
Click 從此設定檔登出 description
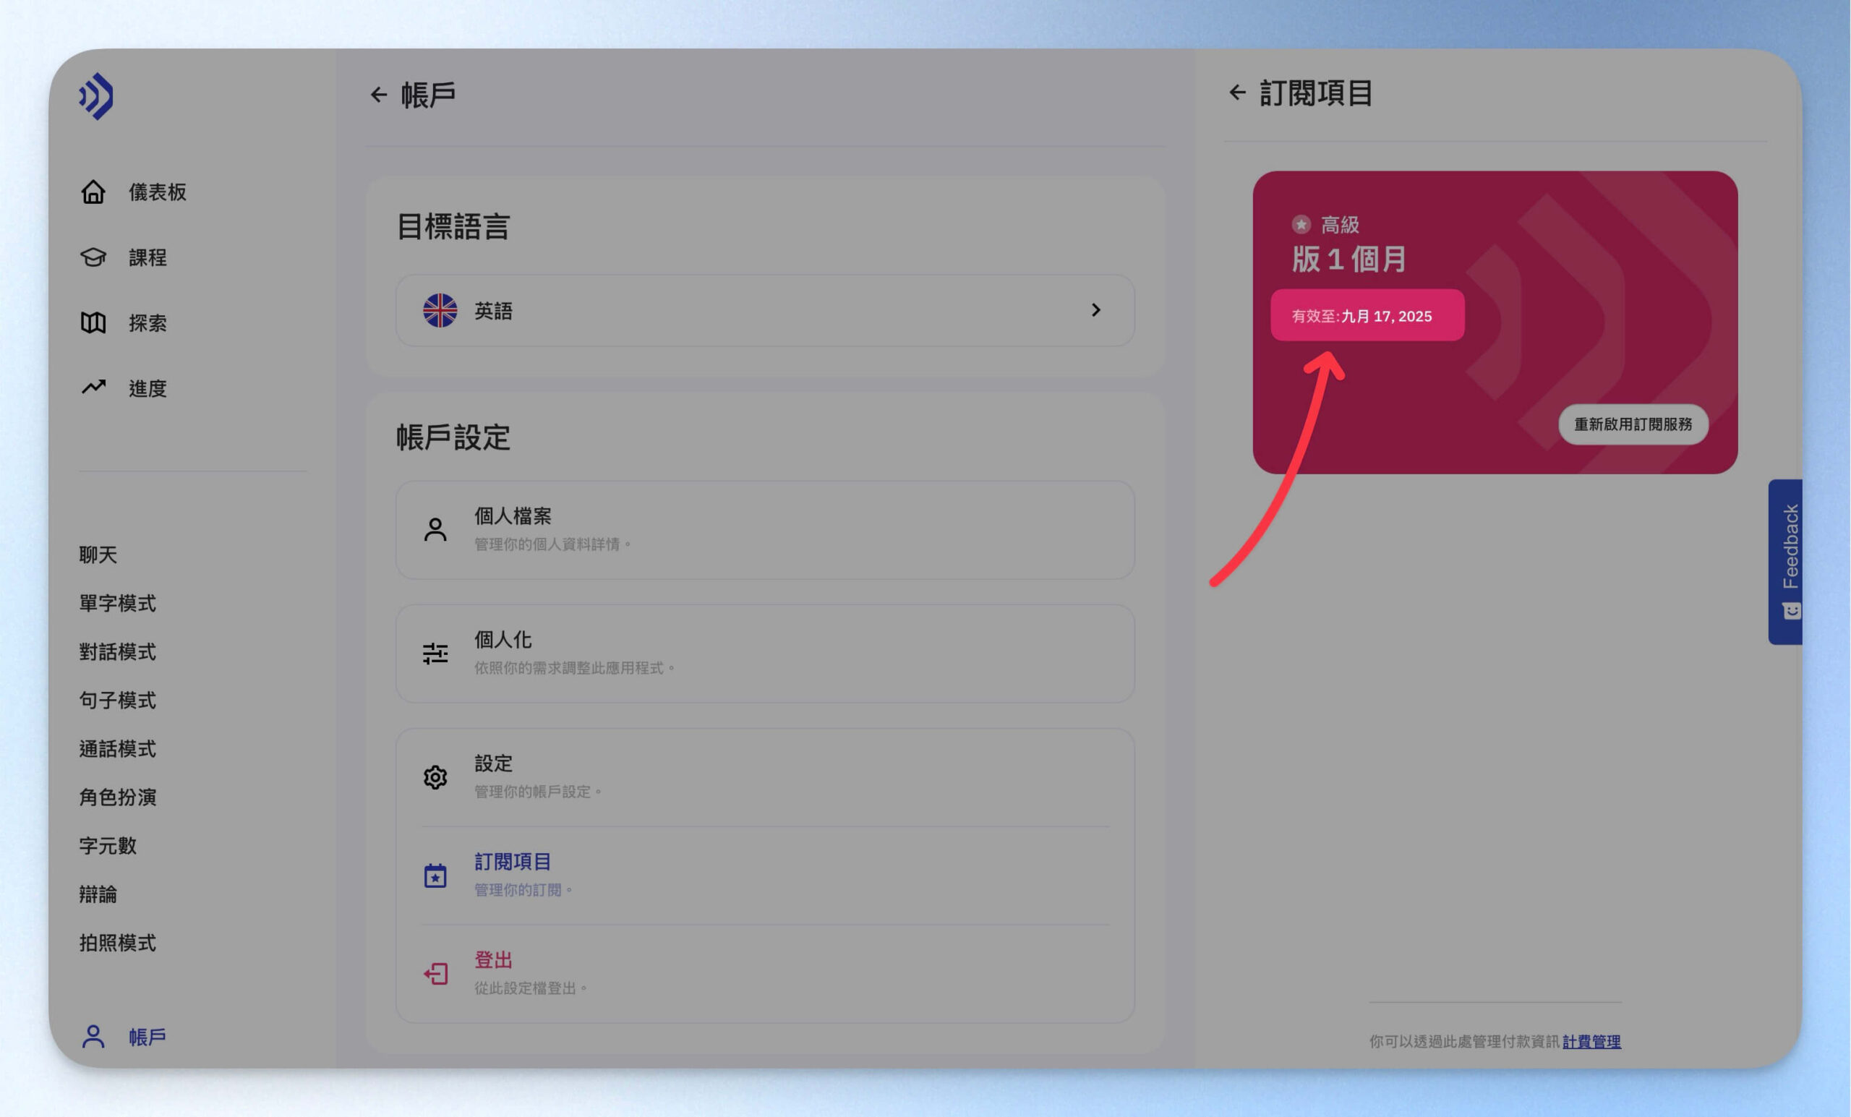pyautogui.click(x=531, y=988)
